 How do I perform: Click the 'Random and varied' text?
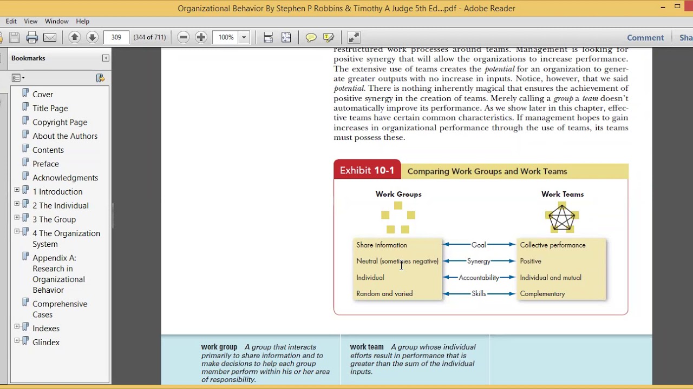384,294
